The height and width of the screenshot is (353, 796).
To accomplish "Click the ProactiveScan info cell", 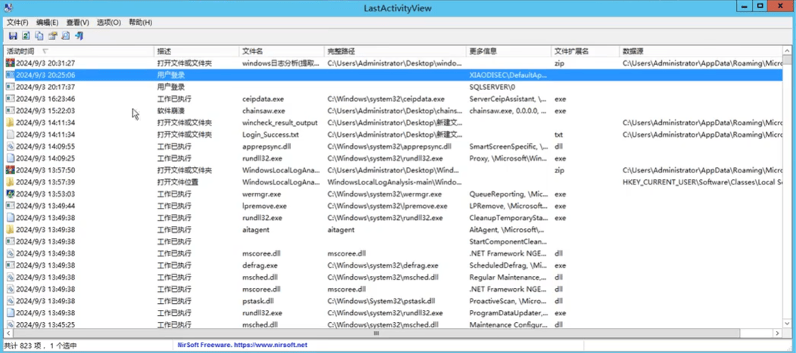I will (509, 301).
